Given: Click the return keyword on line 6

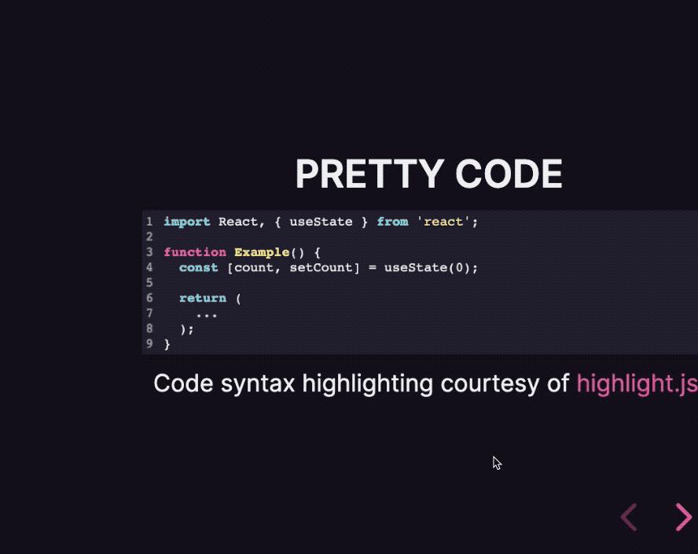Looking at the screenshot, I should point(202,298).
